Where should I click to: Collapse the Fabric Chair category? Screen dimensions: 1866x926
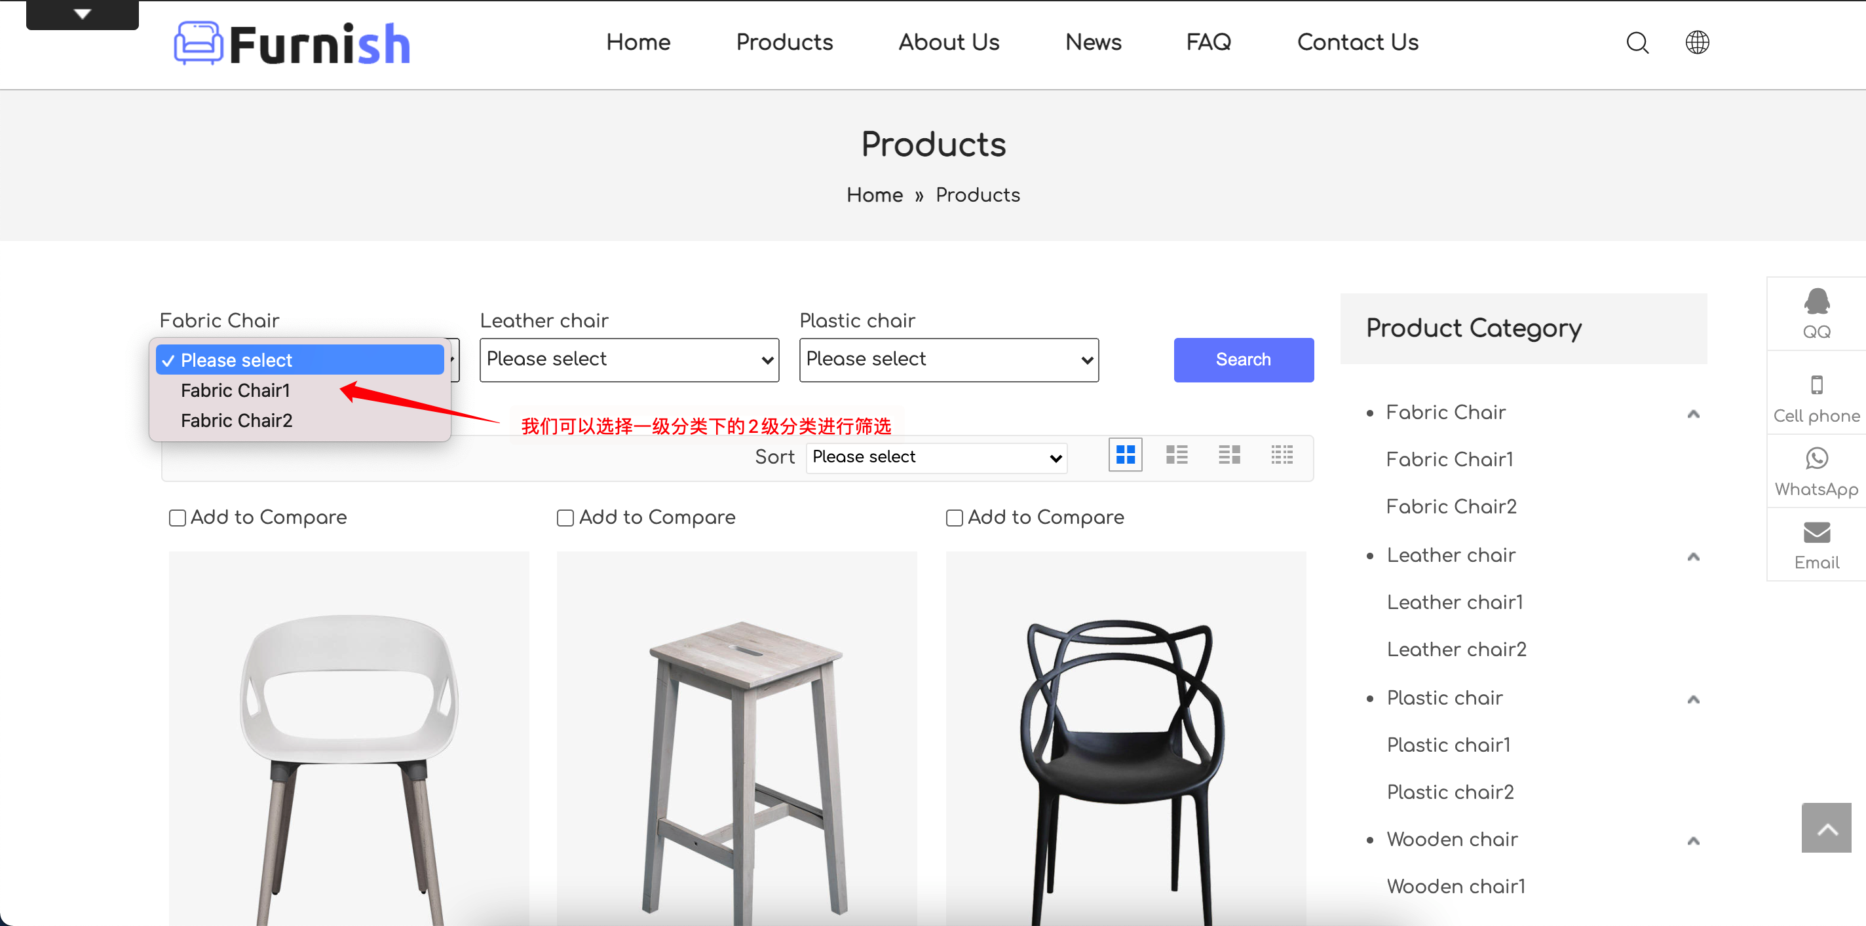(1693, 413)
